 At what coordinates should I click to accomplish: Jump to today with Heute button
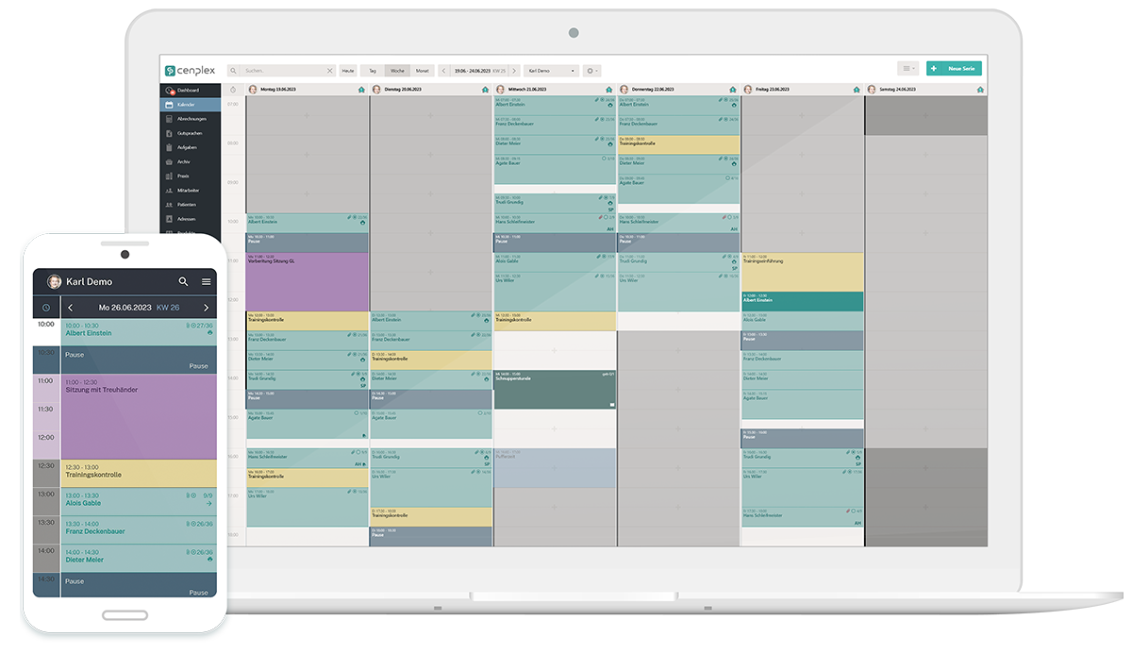pos(348,71)
